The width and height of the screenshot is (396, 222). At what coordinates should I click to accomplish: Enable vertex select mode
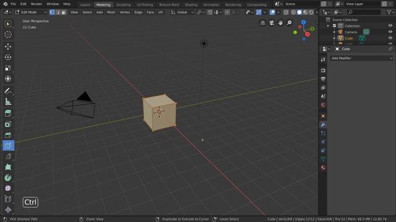coord(52,12)
